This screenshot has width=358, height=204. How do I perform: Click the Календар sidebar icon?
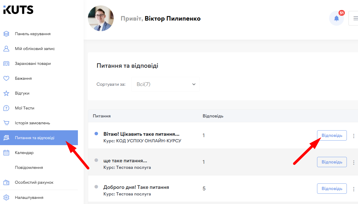click(x=6, y=152)
